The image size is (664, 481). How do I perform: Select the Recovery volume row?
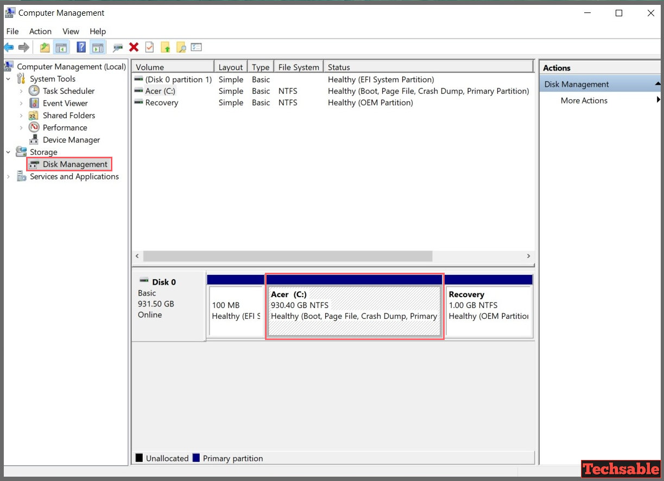coord(161,102)
